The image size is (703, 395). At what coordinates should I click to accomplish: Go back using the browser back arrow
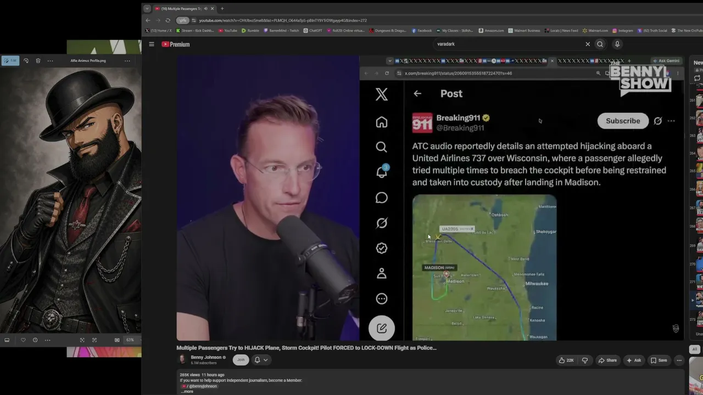[x=148, y=20]
